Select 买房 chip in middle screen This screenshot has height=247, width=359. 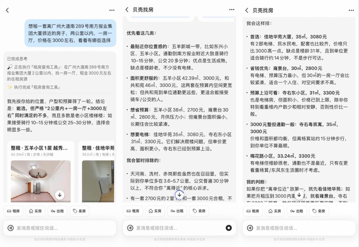[x=155, y=211]
